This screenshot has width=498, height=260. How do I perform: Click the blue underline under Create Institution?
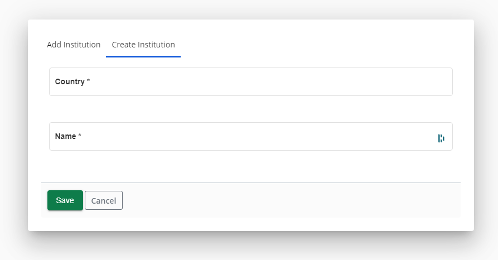(x=143, y=56)
